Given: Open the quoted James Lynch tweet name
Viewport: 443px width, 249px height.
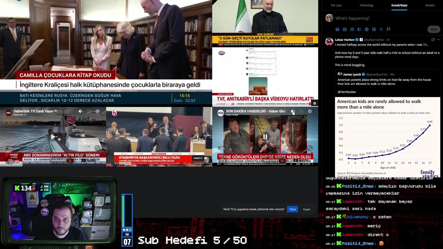Looking at the screenshot, I should coord(352,74).
